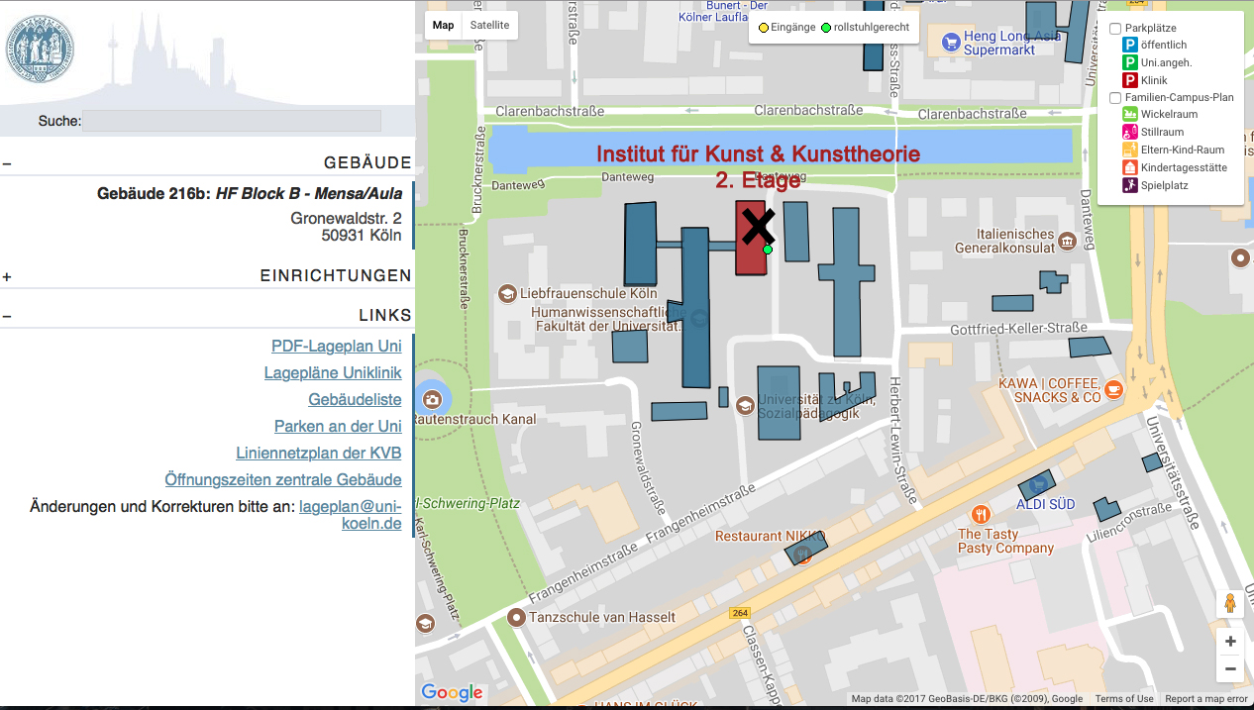Focus the Suche search field
This screenshot has height=710, width=1254.
[233, 121]
